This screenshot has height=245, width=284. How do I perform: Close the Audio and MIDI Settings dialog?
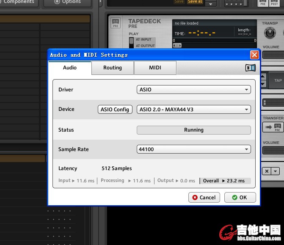(x=254, y=55)
